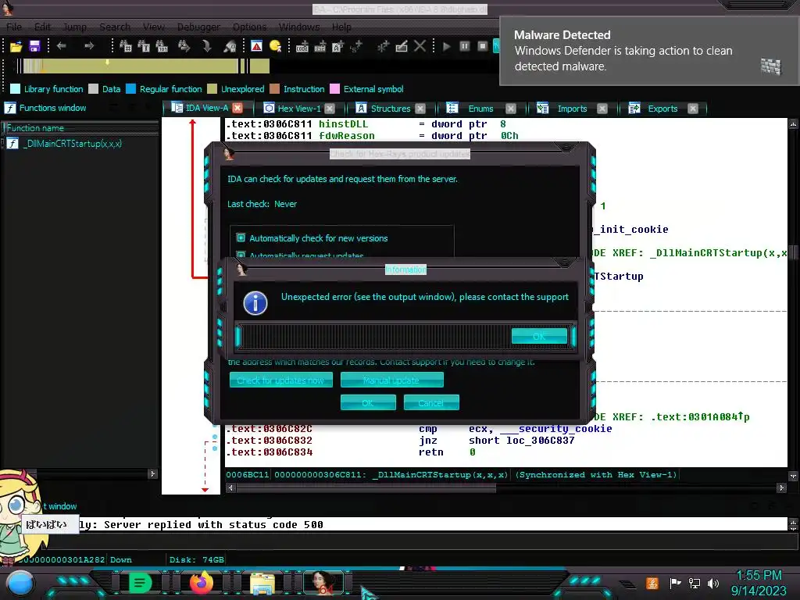Click the External symbol pink color swatch
Viewport: 800px width, 600px height.
tap(334, 89)
